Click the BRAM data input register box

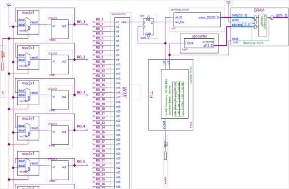[255, 17]
